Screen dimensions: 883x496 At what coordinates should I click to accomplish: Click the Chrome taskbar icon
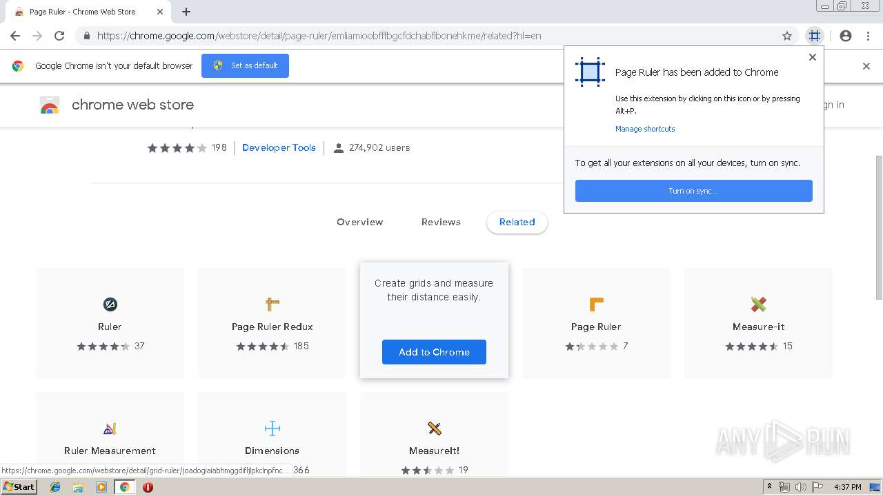pyautogui.click(x=124, y=487)
